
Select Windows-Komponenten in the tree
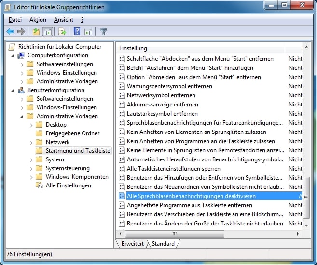tap(77, 177)
